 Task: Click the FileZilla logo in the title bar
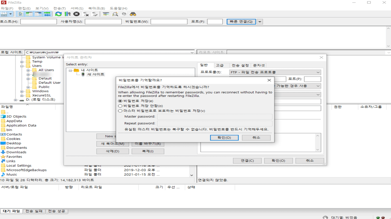[x=4, y=2]
